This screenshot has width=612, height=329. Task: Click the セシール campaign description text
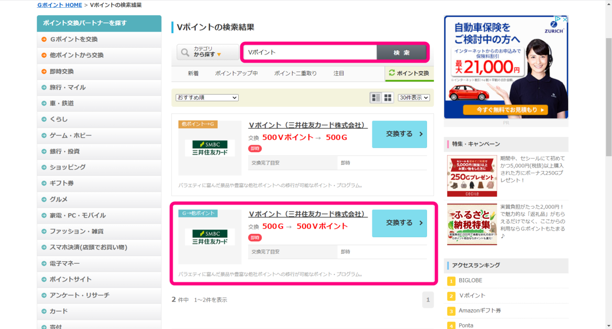point(533,169)
